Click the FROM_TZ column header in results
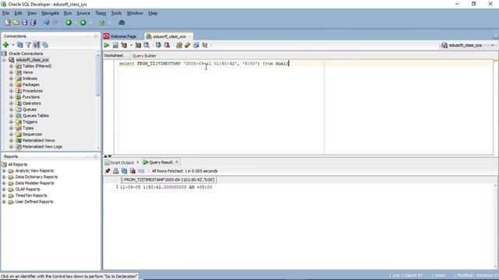The width and height of the screenshot is (499, 280). pos(168,180)
